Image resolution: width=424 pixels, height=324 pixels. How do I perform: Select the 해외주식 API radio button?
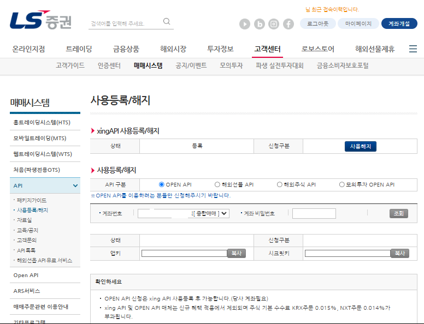(x=279, y=184)
